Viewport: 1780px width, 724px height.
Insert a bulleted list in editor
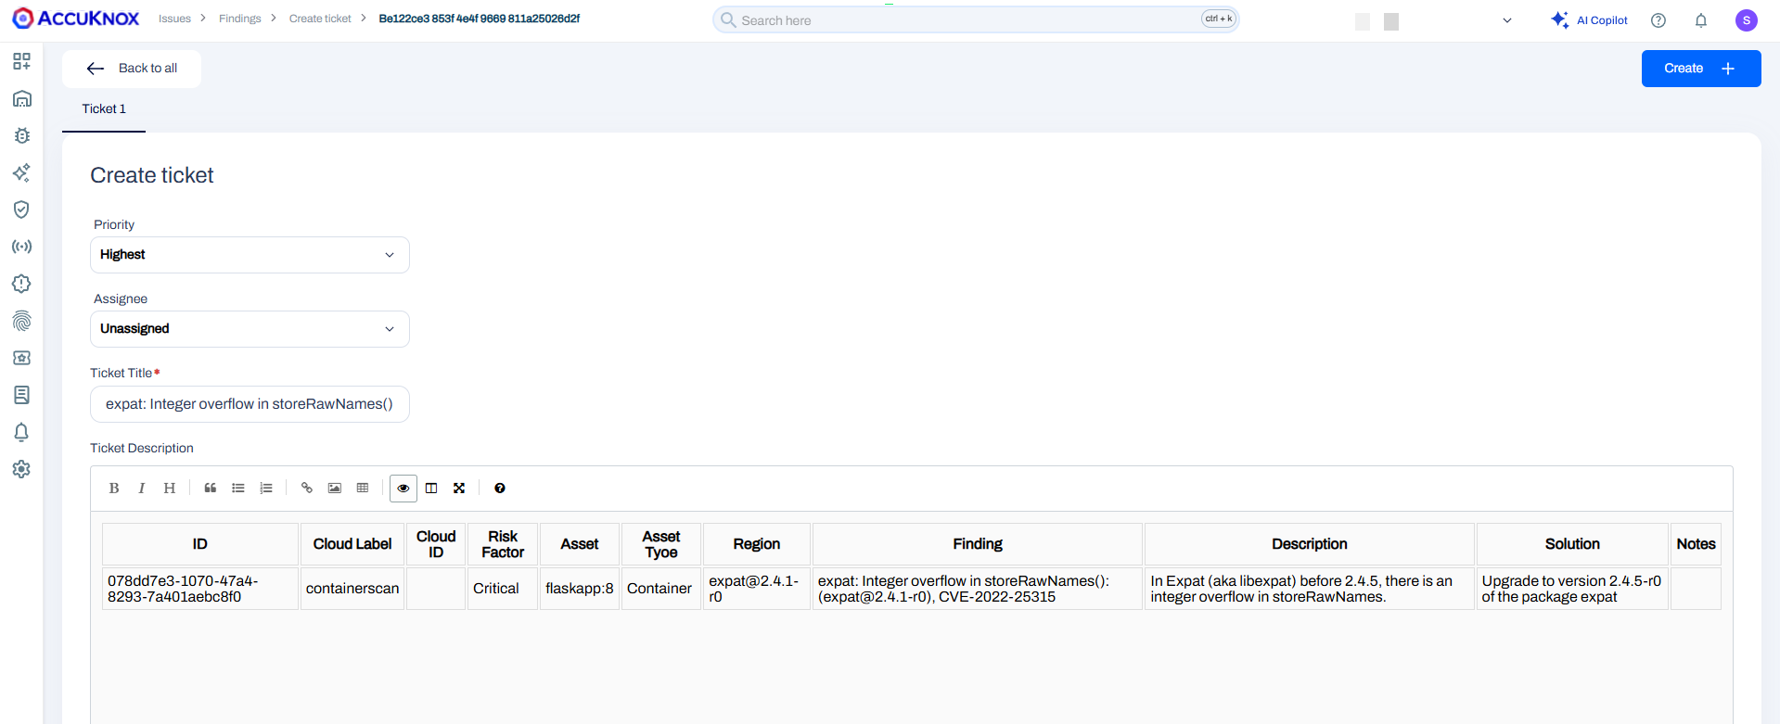[238, 489]
